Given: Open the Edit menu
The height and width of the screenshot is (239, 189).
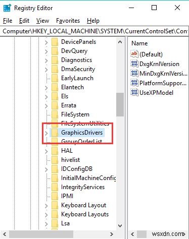Looking at the screenshot, I should click(x=24, y=21).
